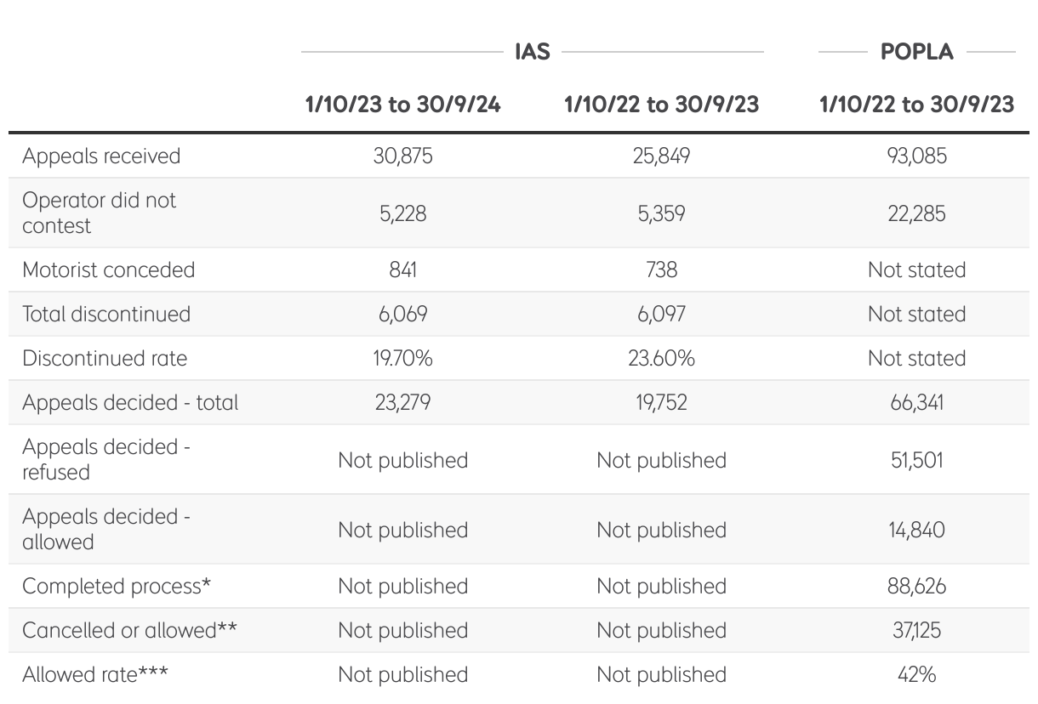Click the IAS group header
Screen dimensions: 1038x704
click(x=532, y=53)
